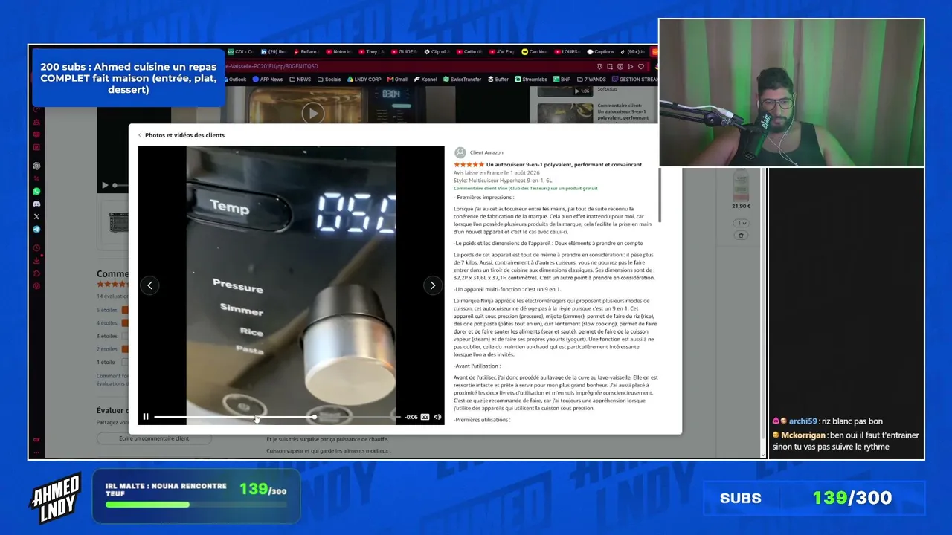
Task: Switch to the Clip of browser tab
Action: pos(436,52)
